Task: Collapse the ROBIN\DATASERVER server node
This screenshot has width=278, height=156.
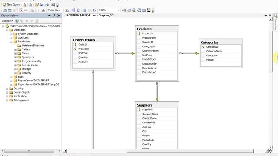Action: pos(3,26)
